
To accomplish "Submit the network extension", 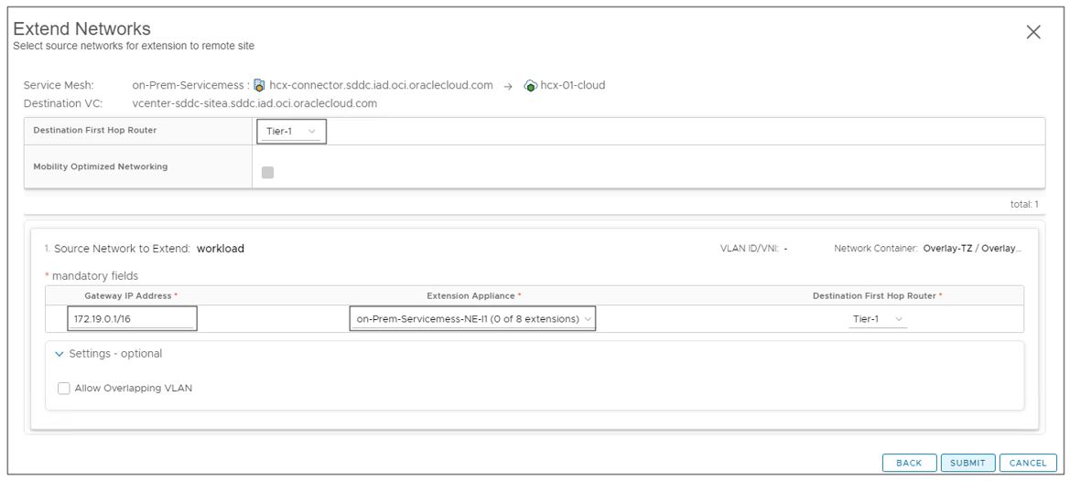I will (967, 463).
